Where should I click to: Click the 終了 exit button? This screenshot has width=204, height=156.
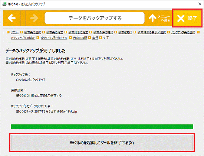tap(187, 18)
